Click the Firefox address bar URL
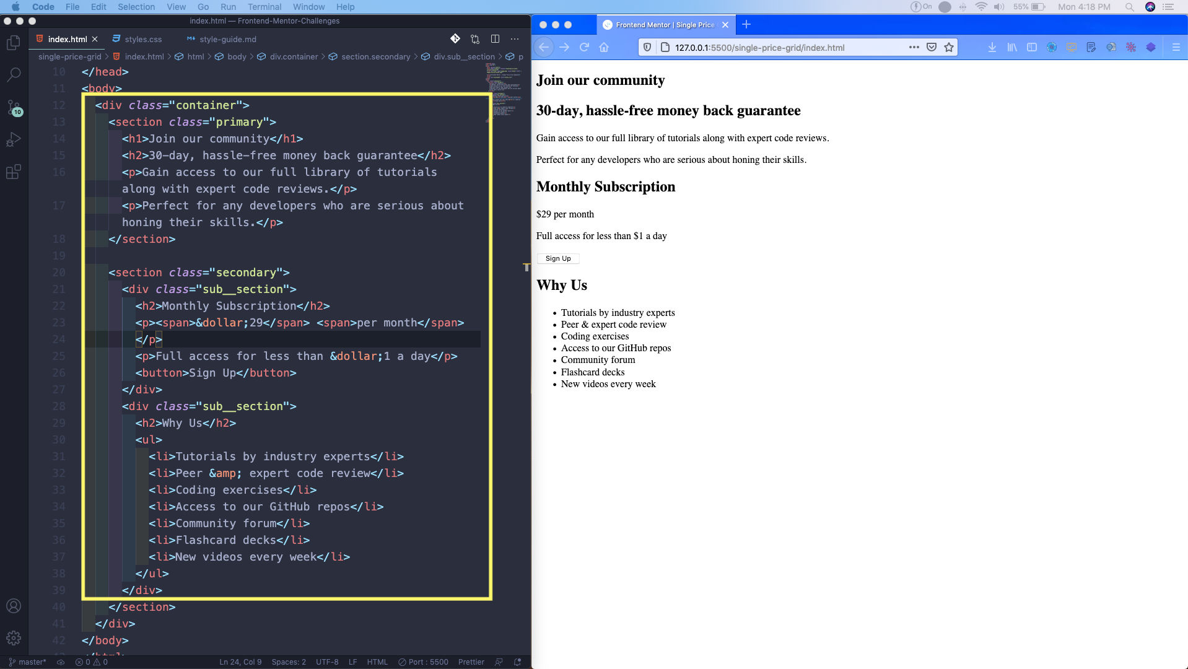1188x669 pixels. coord(759,48)
